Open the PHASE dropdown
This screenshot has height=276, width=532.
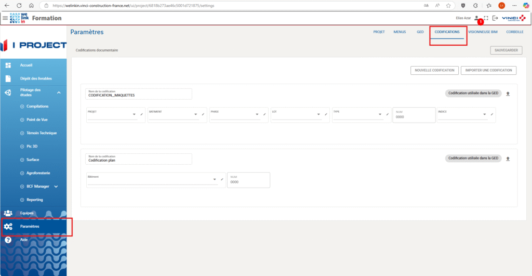257,114
